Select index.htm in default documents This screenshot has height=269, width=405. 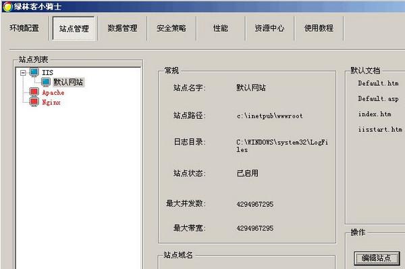[375, 114]
